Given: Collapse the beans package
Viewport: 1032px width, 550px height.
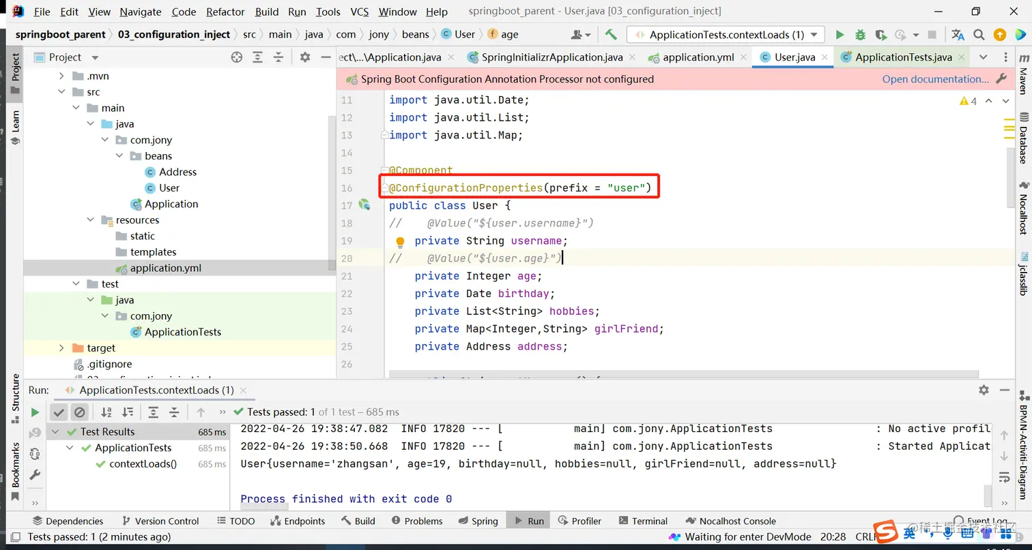Looking at the screenshot, I should 119,156.
